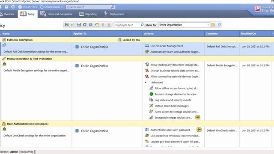Click Default Full Disk Encrypt... comment cell
The width and height of the screenshot is (274, 154).
tap(222, 47)
